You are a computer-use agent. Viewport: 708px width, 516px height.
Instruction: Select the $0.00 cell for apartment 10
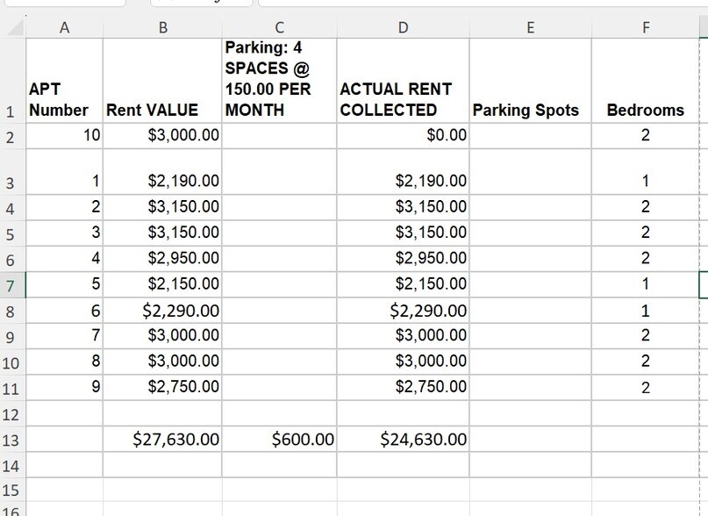404,134
